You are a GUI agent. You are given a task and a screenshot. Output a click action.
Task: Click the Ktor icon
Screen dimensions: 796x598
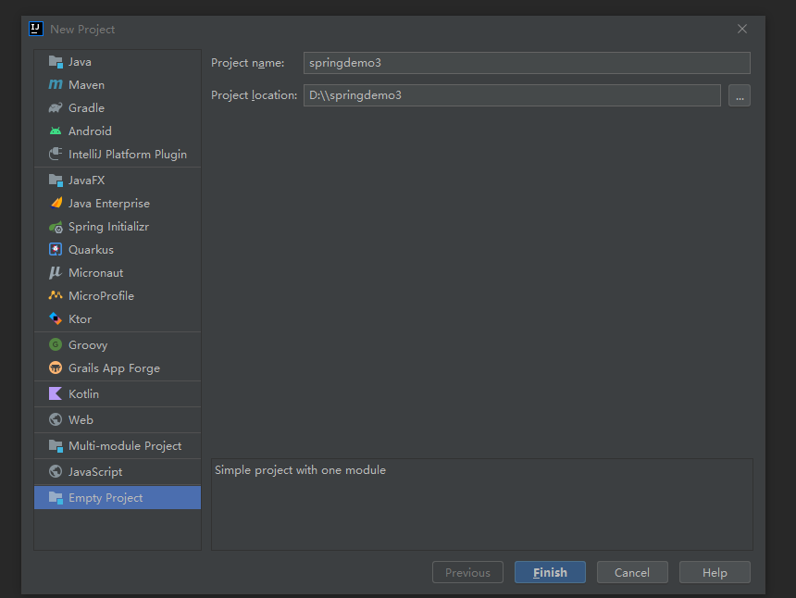coord(56,318)
